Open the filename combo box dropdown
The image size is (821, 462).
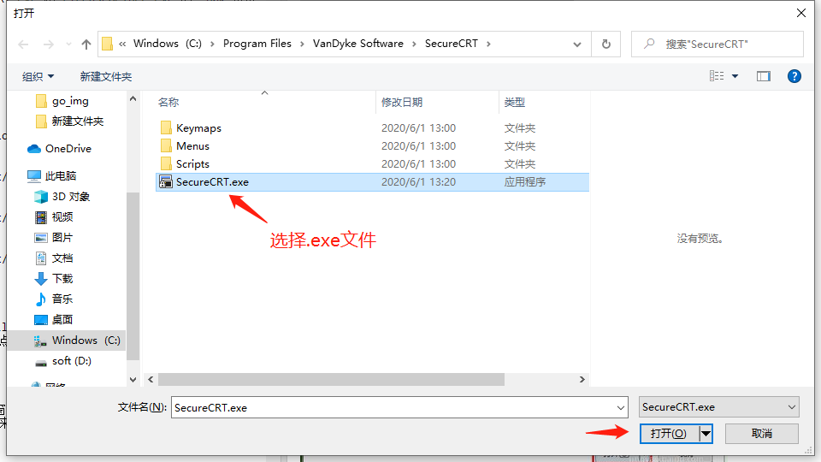(x=621, y=407)
